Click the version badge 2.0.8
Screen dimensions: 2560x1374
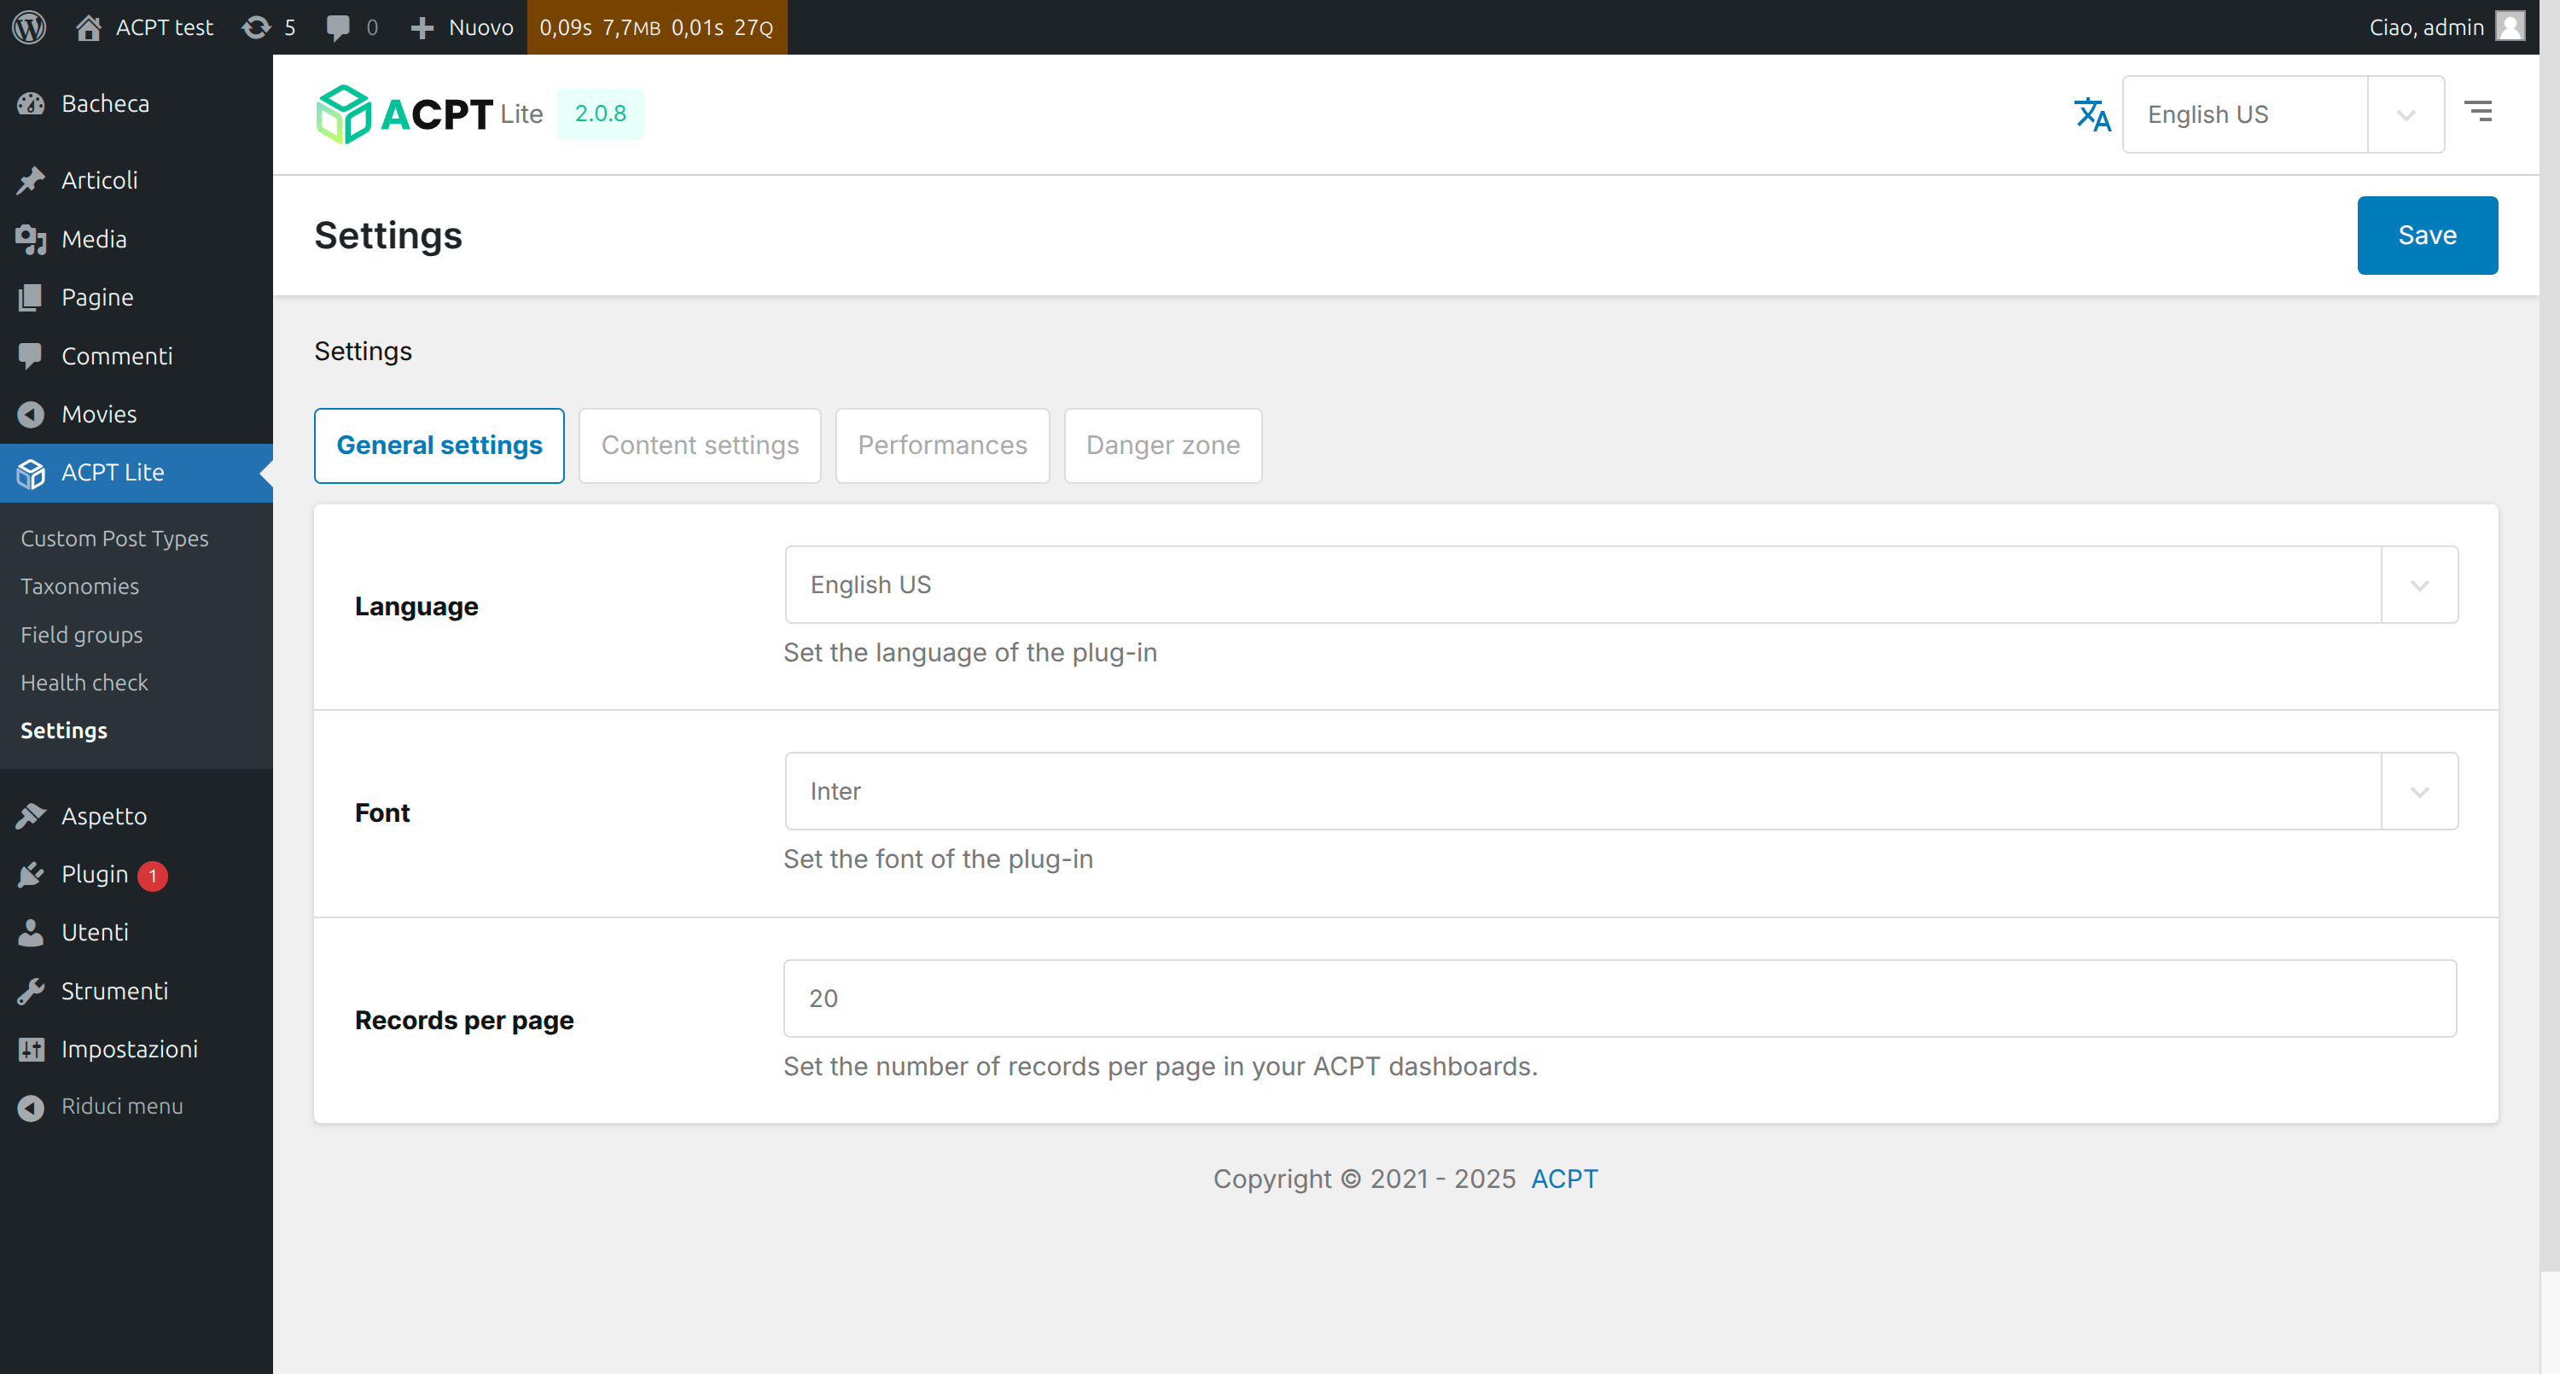[x=600, y=114]
